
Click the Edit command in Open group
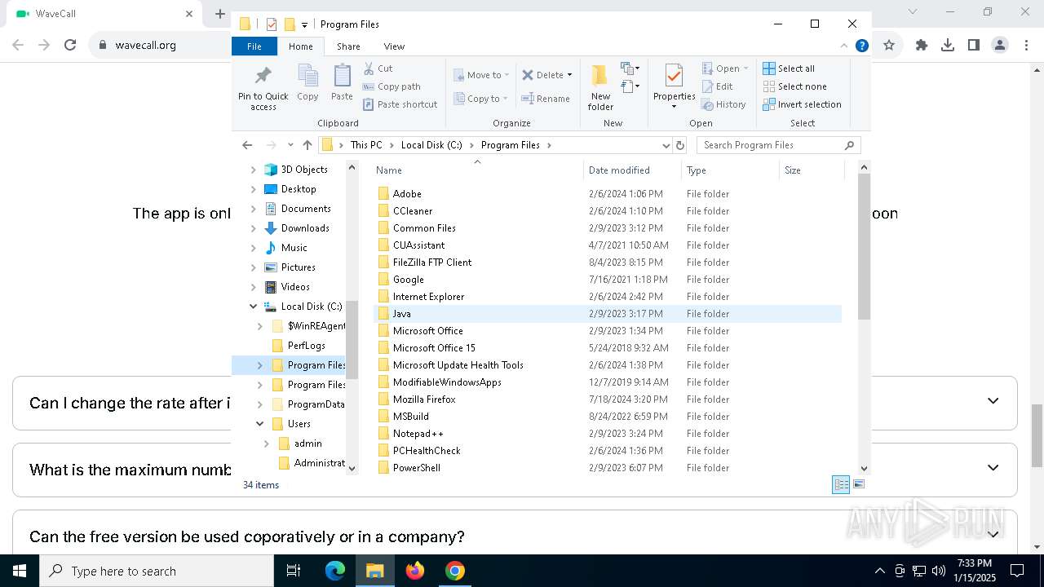pyautogui.click(x=717, y=86)
